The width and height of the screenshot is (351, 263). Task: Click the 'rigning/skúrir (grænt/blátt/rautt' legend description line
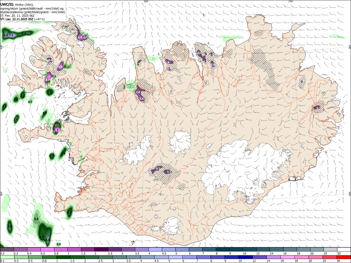pyautogui.click(x=31, y=8)
